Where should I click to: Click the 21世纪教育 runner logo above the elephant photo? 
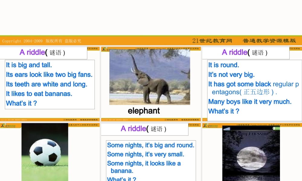coord(105,49)
